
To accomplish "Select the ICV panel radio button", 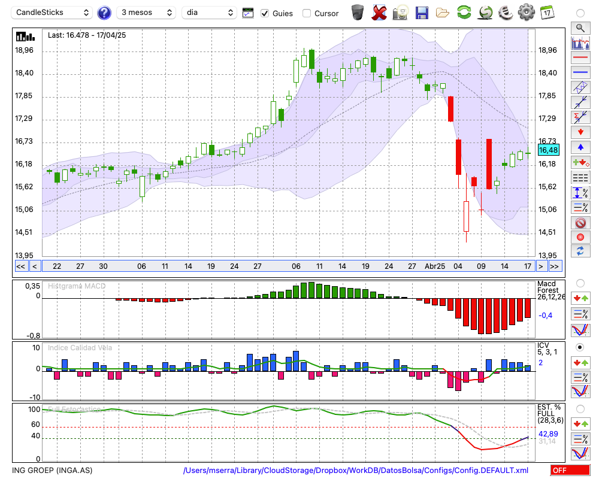I will click(580, 347).
